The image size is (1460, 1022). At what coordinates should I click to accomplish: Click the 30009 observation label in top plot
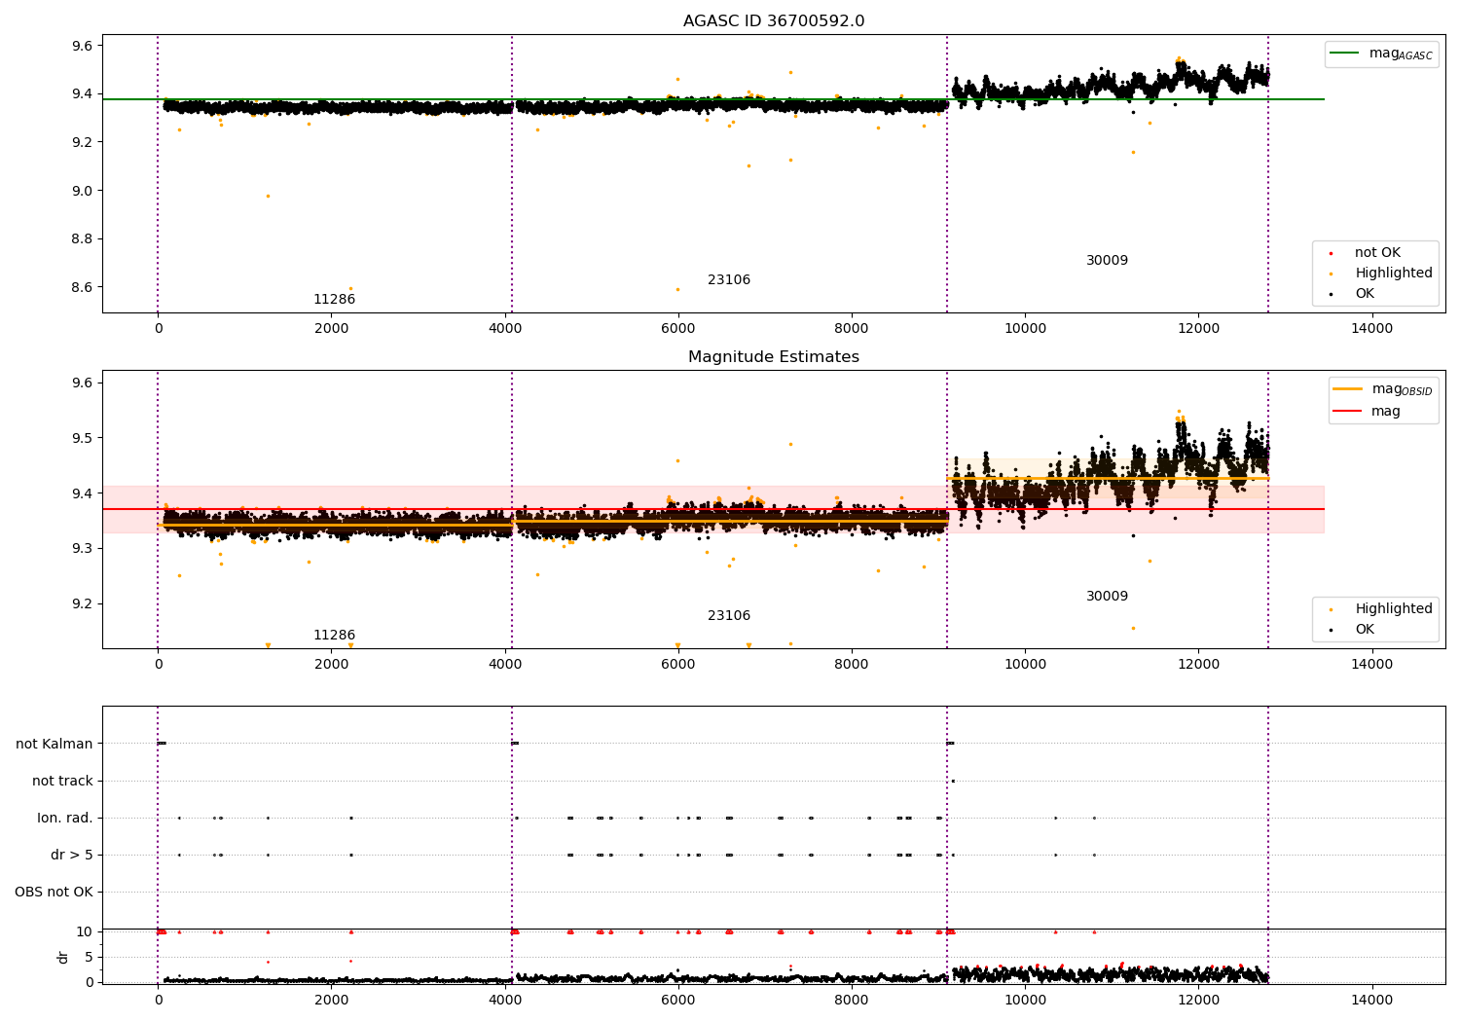[x=1107, y=261]
